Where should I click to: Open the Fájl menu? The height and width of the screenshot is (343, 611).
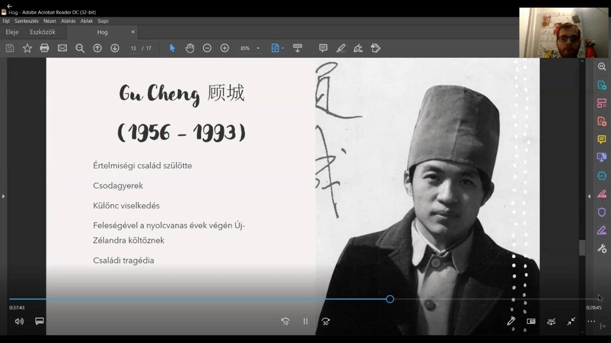click(x=6, y=21)
